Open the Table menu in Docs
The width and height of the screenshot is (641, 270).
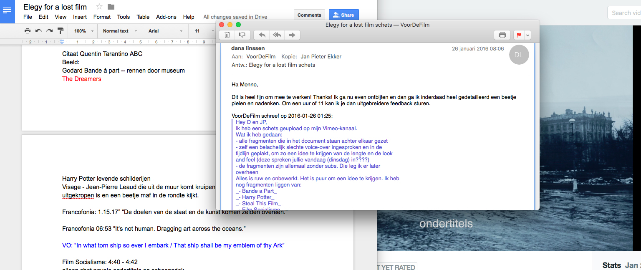click(x=143, y=17)
